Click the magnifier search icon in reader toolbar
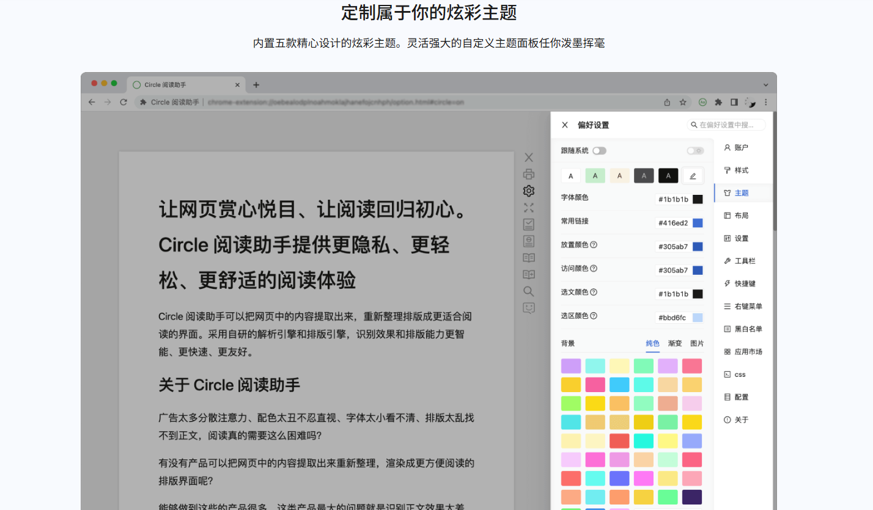Screen dimensions: 873x510 coord(529,291)
